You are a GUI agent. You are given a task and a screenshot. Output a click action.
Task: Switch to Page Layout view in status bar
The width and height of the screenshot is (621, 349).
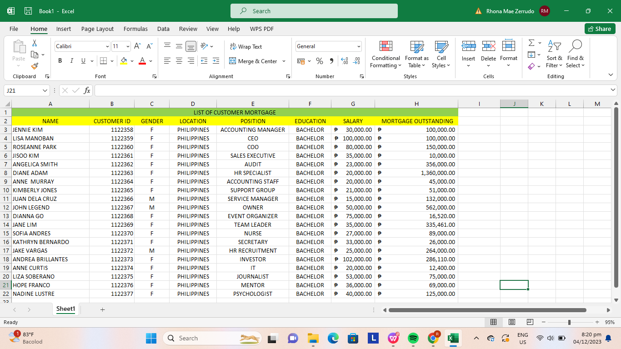[x=511, y=322]
